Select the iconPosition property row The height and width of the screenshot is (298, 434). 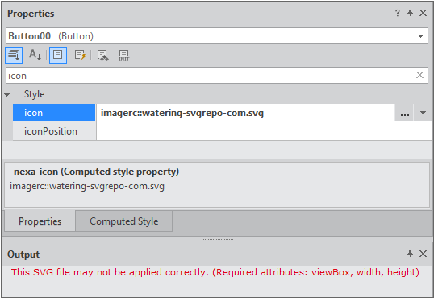coord(223,131)
